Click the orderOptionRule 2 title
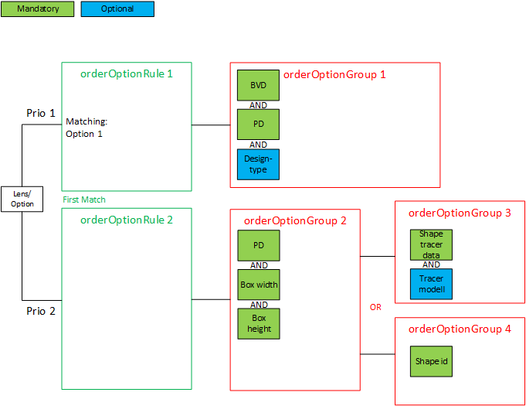The height and width of the screenshot is (406, 526). [x=127, y=220]
